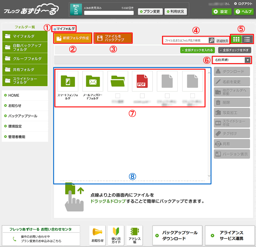The image size is (256, 247).
Task: Click the 共有 share button
Action: pyautogui.click(x=232, y=144)
